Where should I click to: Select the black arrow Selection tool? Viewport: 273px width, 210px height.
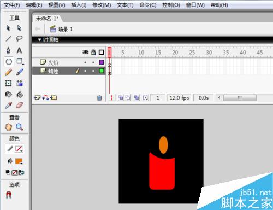click(x=8, y=28)
